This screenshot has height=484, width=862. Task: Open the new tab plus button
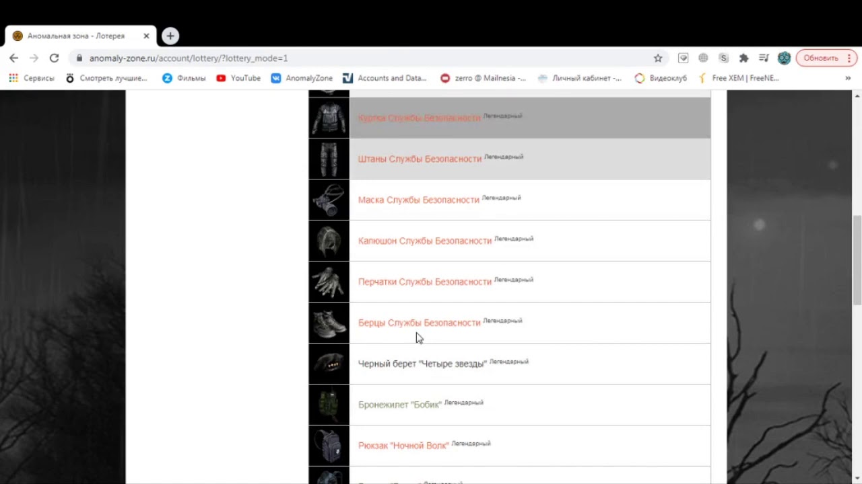[x=170, y=36]
